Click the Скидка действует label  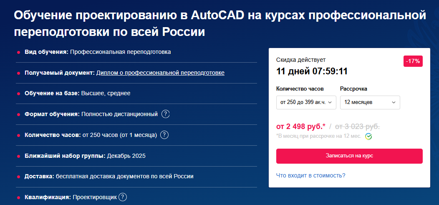pos(301,60)
